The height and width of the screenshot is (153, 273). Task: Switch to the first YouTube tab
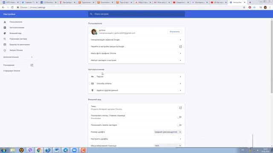(x=181, y=3)
